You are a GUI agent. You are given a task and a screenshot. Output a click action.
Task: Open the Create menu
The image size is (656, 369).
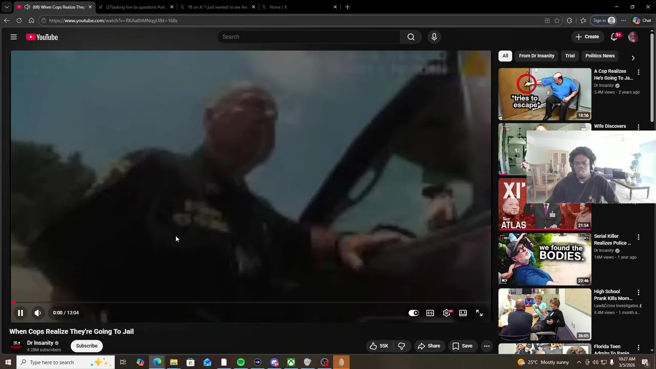[x=587, y=37]
